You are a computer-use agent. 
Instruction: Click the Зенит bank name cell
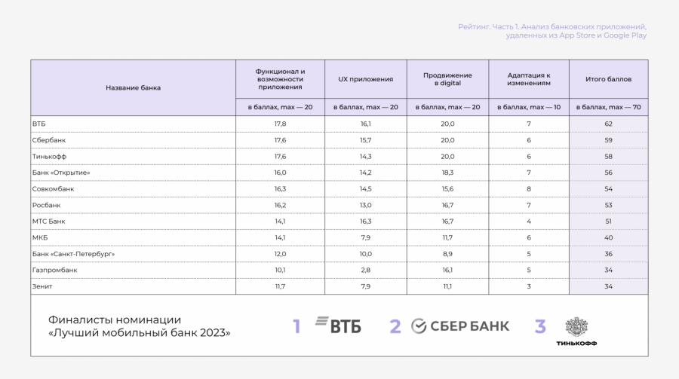point(42,286)
